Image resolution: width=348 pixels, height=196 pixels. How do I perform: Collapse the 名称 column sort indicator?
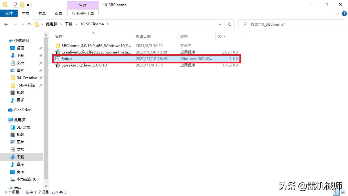tap(93, 33)
